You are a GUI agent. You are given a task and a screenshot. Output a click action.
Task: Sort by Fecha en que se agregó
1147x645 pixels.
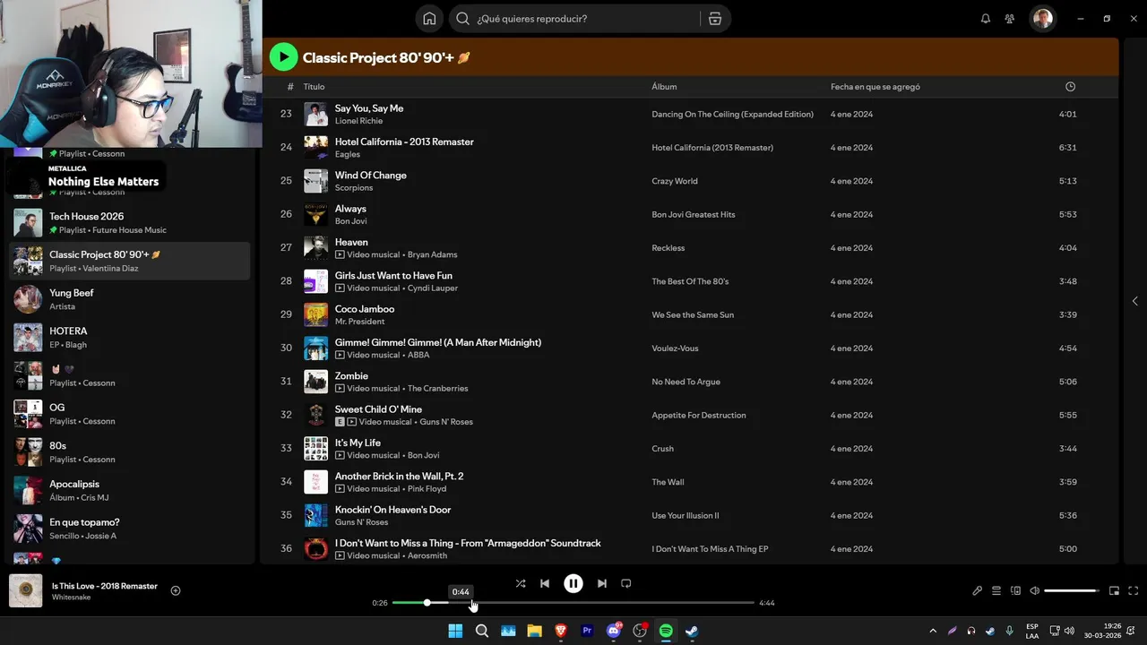pyautogui.click(x=875, y=87)
